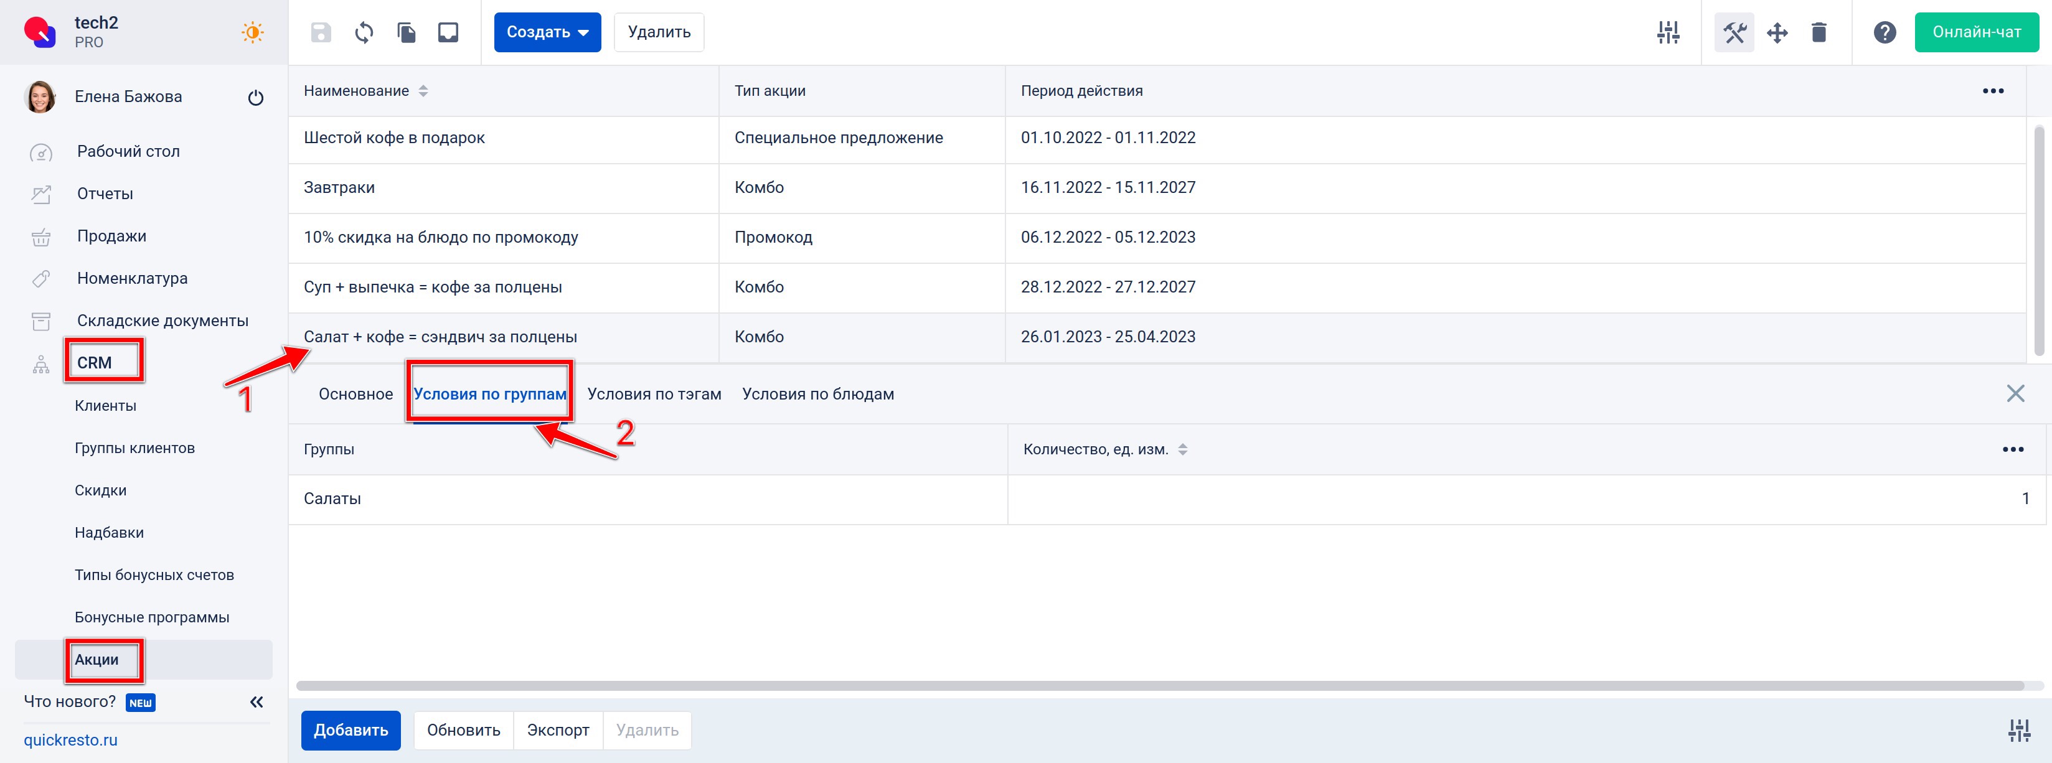
Task: Switch to Основное tab
Action: 356,394
